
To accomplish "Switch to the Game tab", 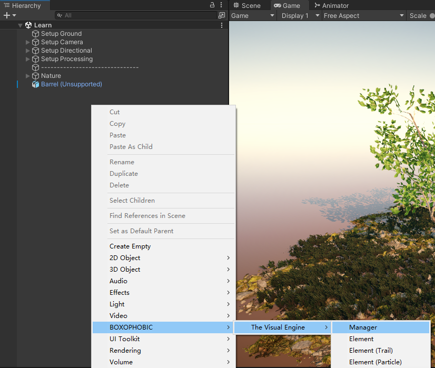I will pos(290,6).
